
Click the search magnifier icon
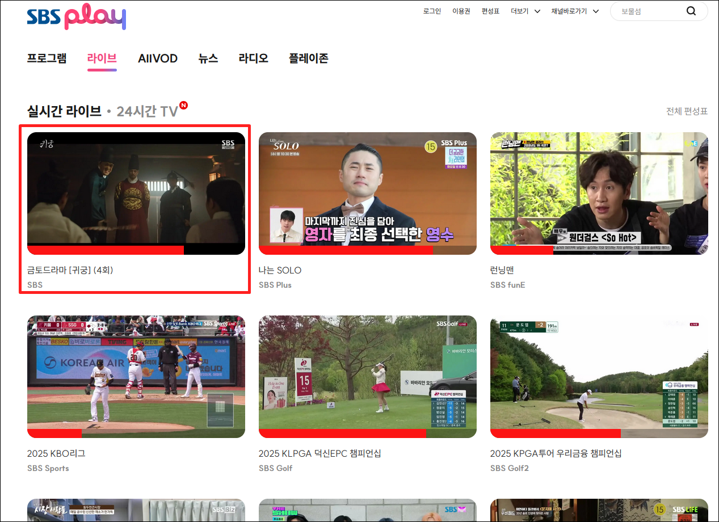(x=691, y=11)
